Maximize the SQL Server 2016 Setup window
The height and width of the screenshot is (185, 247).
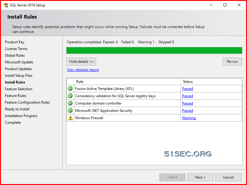click(225, 5)
